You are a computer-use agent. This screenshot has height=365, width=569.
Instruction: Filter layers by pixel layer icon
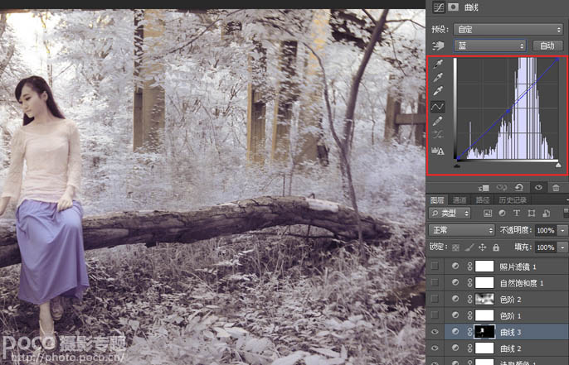[488, 214]
